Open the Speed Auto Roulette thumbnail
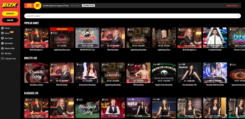 [x=237, y=73]
